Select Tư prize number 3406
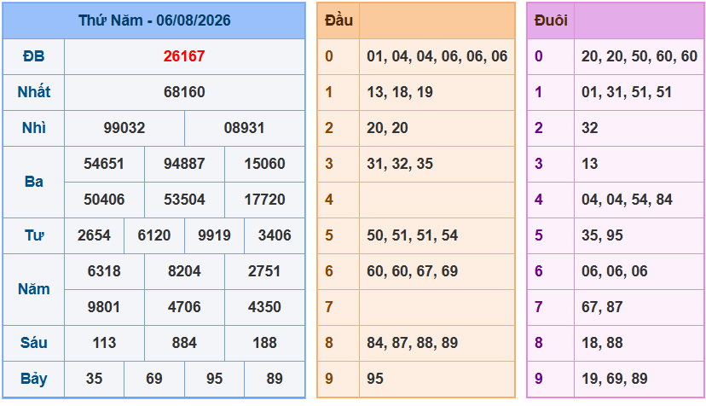This screenshot has width=706, height=406. click(275, 235)
